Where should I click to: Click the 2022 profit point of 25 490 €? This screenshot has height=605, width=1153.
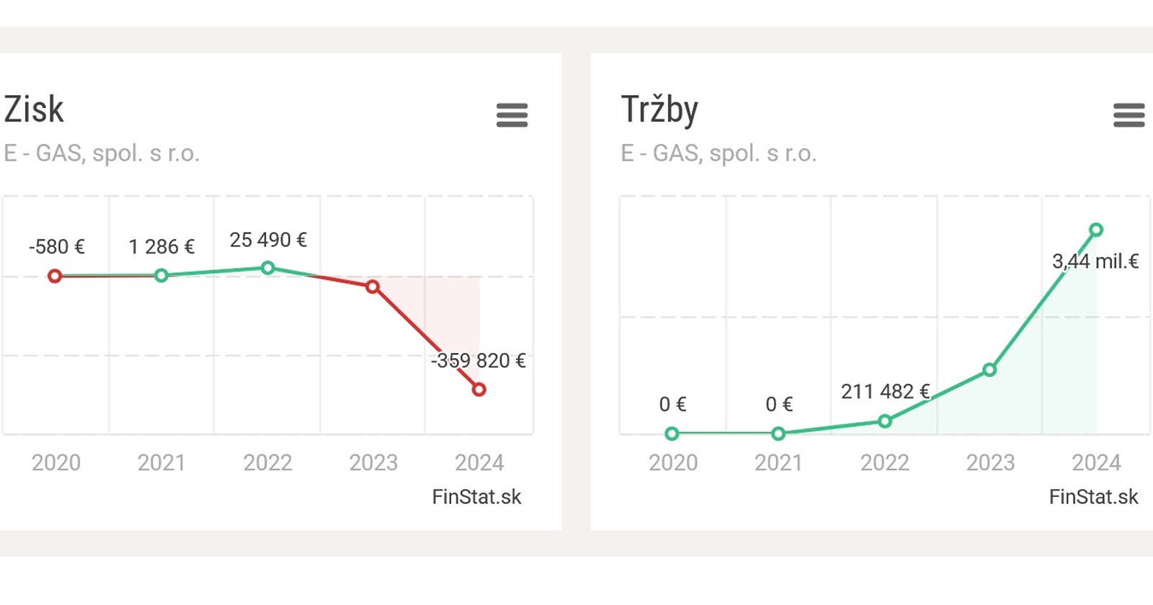click(267, 268)
